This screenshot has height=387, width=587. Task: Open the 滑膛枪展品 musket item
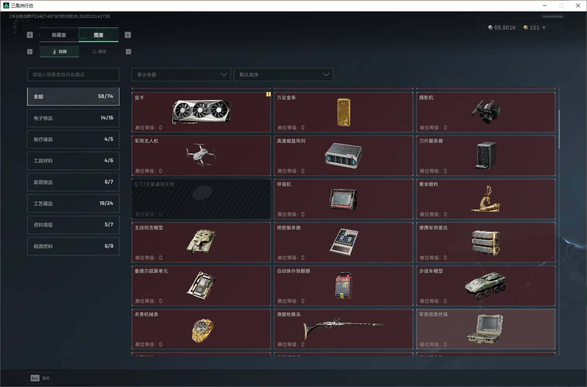[x=343, y=329]
